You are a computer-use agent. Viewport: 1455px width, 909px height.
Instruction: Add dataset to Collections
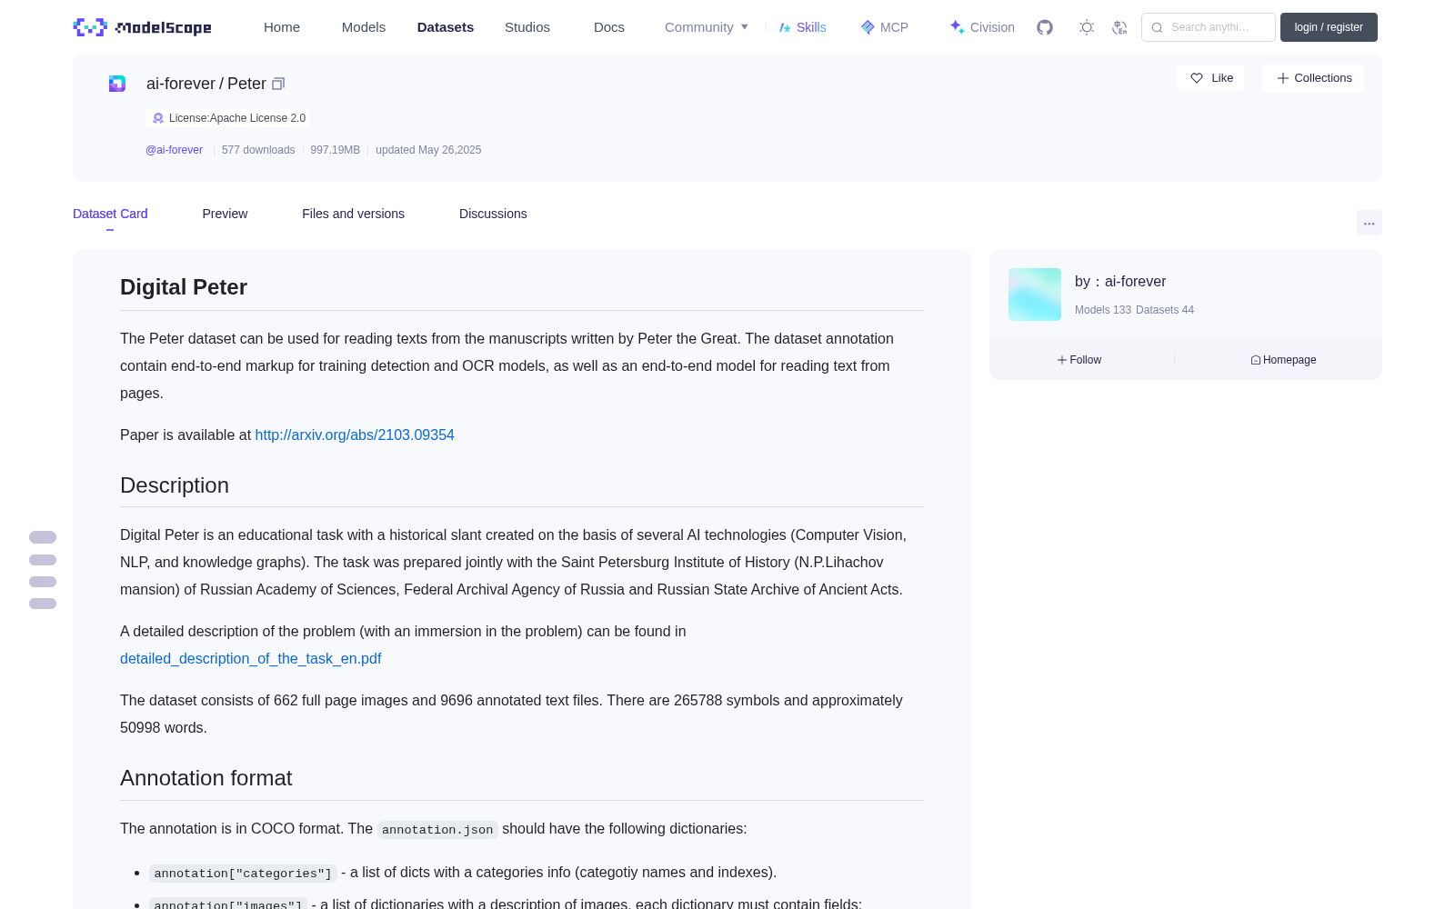tap(1313, 78)
